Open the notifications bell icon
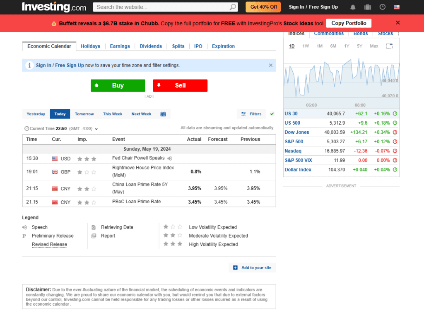This screenshot has width=424, height=318. tap(353, 7)
